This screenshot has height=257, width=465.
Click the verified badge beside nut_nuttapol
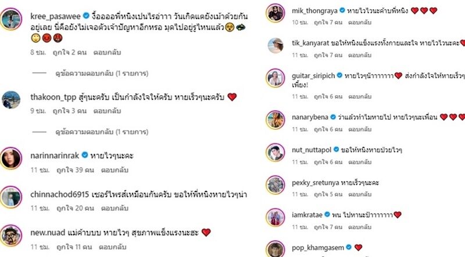pos(337,150)
